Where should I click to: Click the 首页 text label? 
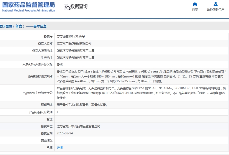point(195,10)
